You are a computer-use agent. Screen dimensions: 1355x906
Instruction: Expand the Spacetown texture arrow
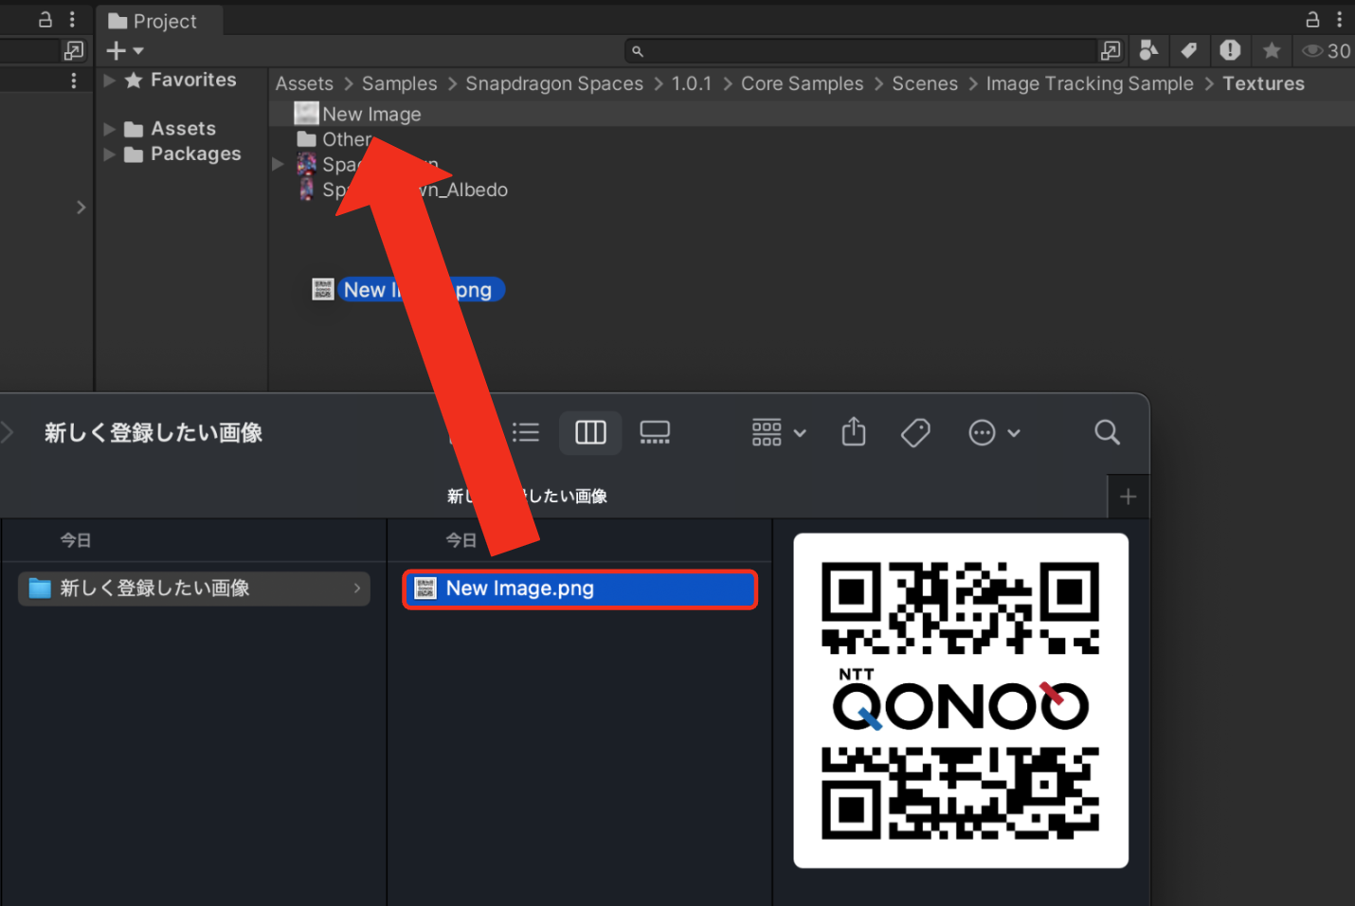pyautogui.click(x=278, y=165)
